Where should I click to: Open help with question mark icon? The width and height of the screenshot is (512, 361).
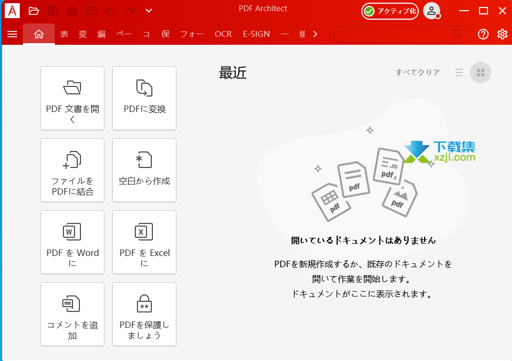click(x=483, y=34)
